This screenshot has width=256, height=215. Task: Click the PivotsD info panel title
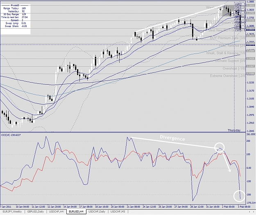coord(15,5)
